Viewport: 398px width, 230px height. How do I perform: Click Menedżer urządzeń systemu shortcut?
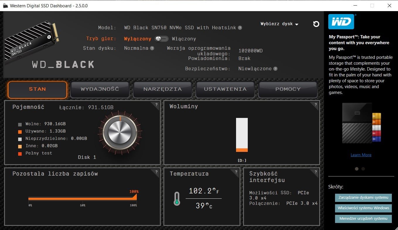click(x=363, y=219)
